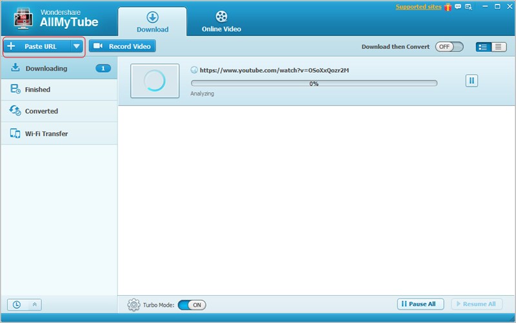Switch to compact list view icon
This screenshot has width=516, height=323.
[x=499, y=46]
